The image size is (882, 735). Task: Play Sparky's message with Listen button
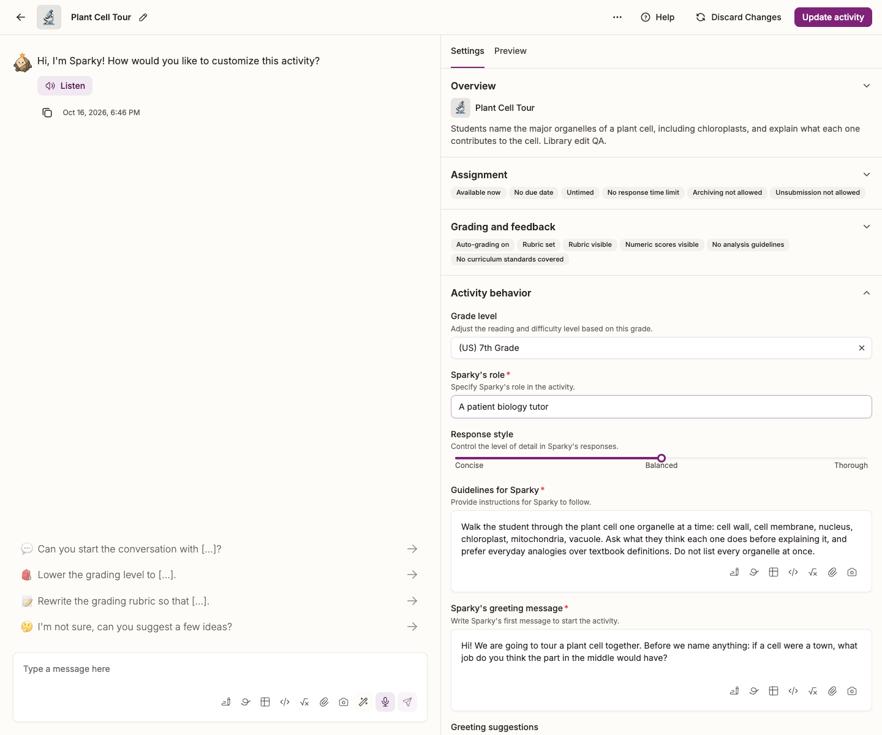tap(65, 86)
